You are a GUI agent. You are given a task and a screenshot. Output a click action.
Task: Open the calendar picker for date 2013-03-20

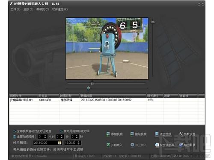tap(60, 143)
